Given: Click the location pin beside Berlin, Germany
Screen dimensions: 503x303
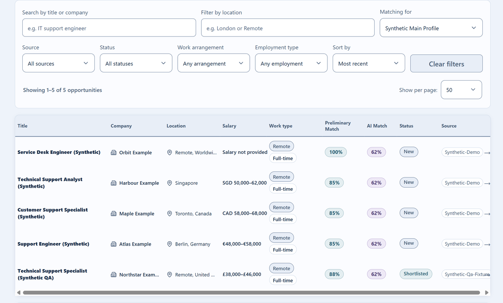Looking at the screenshot, I should click(170, 244).
